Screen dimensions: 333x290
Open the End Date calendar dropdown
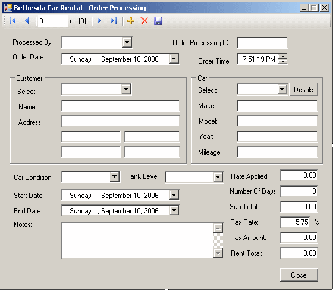(x=174, y=210)
